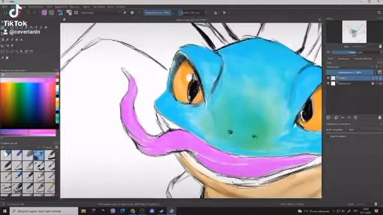This screenshot has width=383, height=215.
Task: Open the foreground/background color selector icon
Action: point(60,13)
